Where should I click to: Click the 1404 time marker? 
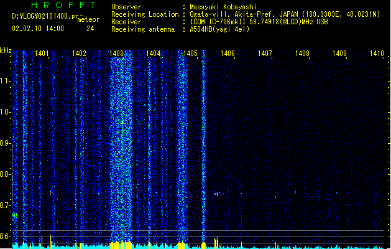[x=153, y=53]
